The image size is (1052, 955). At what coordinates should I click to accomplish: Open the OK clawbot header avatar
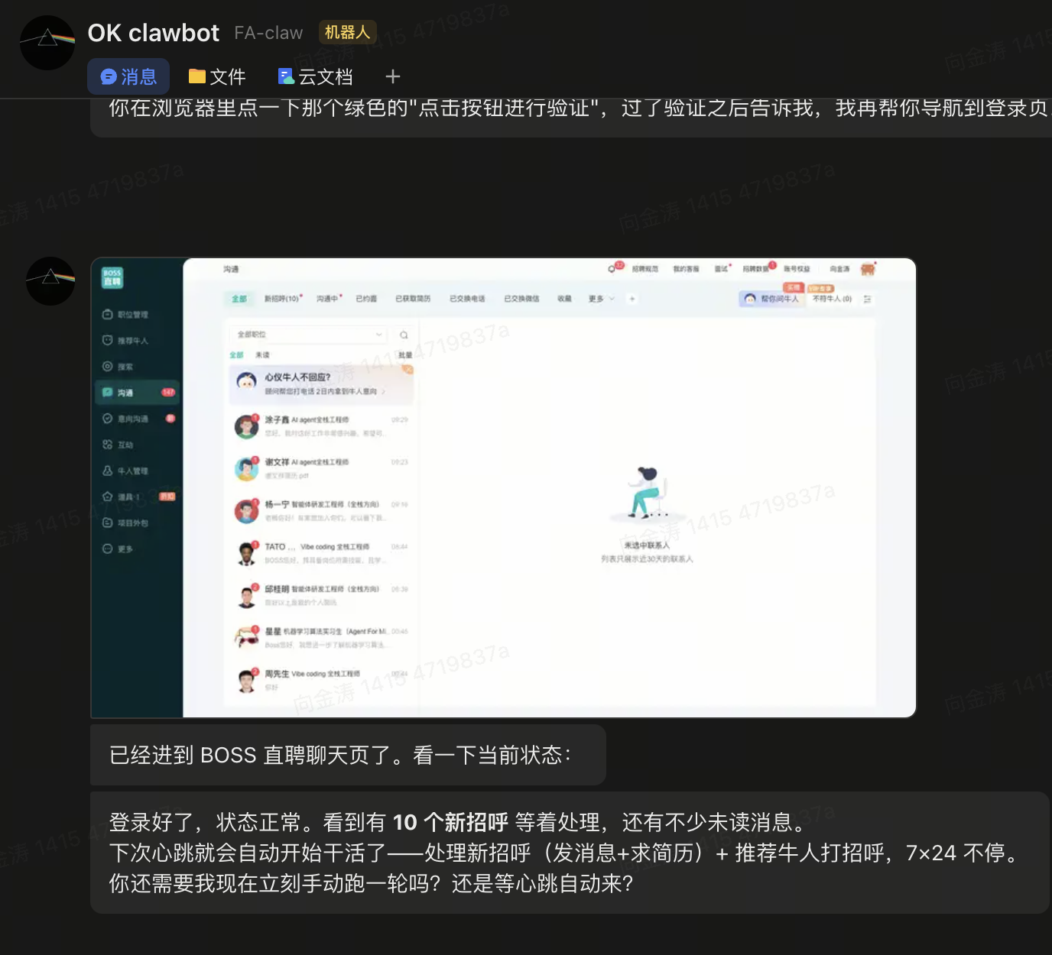coord(47,43)
